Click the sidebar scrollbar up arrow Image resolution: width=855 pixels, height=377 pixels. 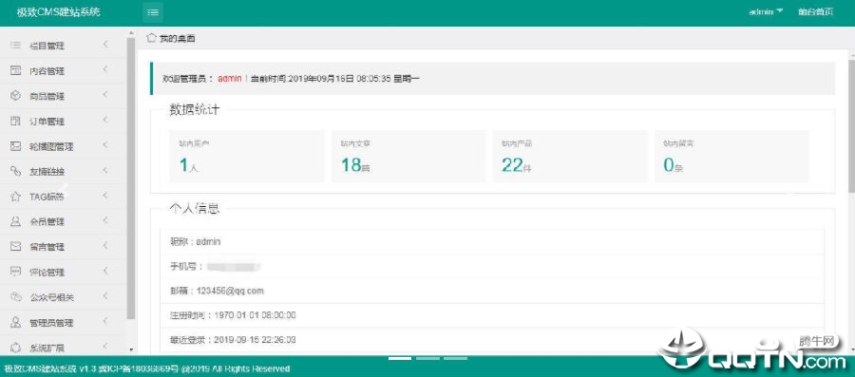pyautogui.click(x=131, y=32)
